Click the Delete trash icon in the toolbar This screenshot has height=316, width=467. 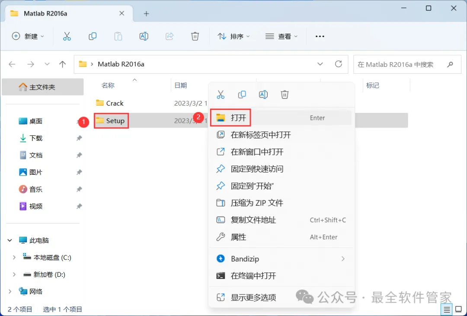click(x=195, y=36)
